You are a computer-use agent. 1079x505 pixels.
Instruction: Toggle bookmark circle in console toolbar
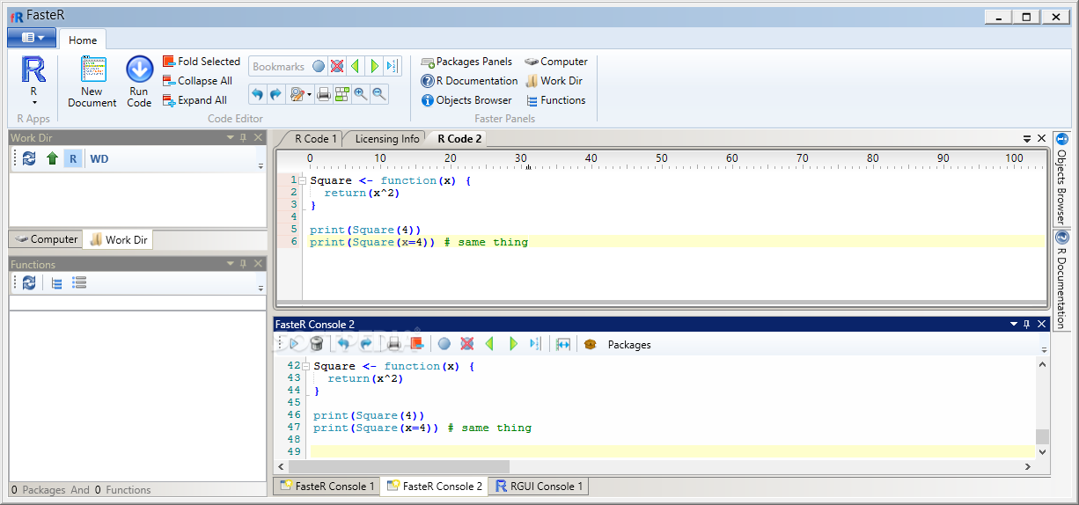tap(444, 344)
